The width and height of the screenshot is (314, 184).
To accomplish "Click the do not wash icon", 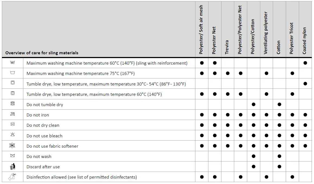I will coord(12,156).
